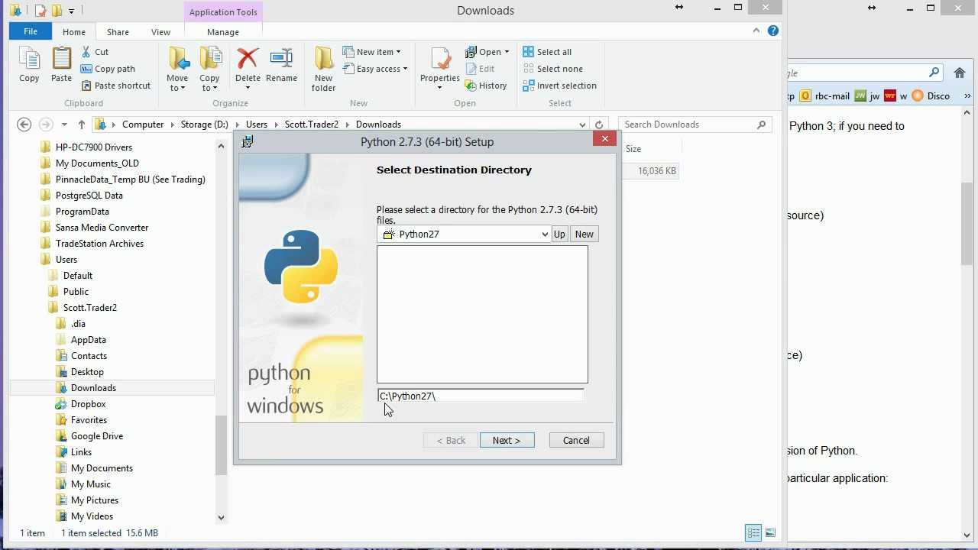Click Select all in ribbon
Screen dimensions: 978x550
point(547,52)
